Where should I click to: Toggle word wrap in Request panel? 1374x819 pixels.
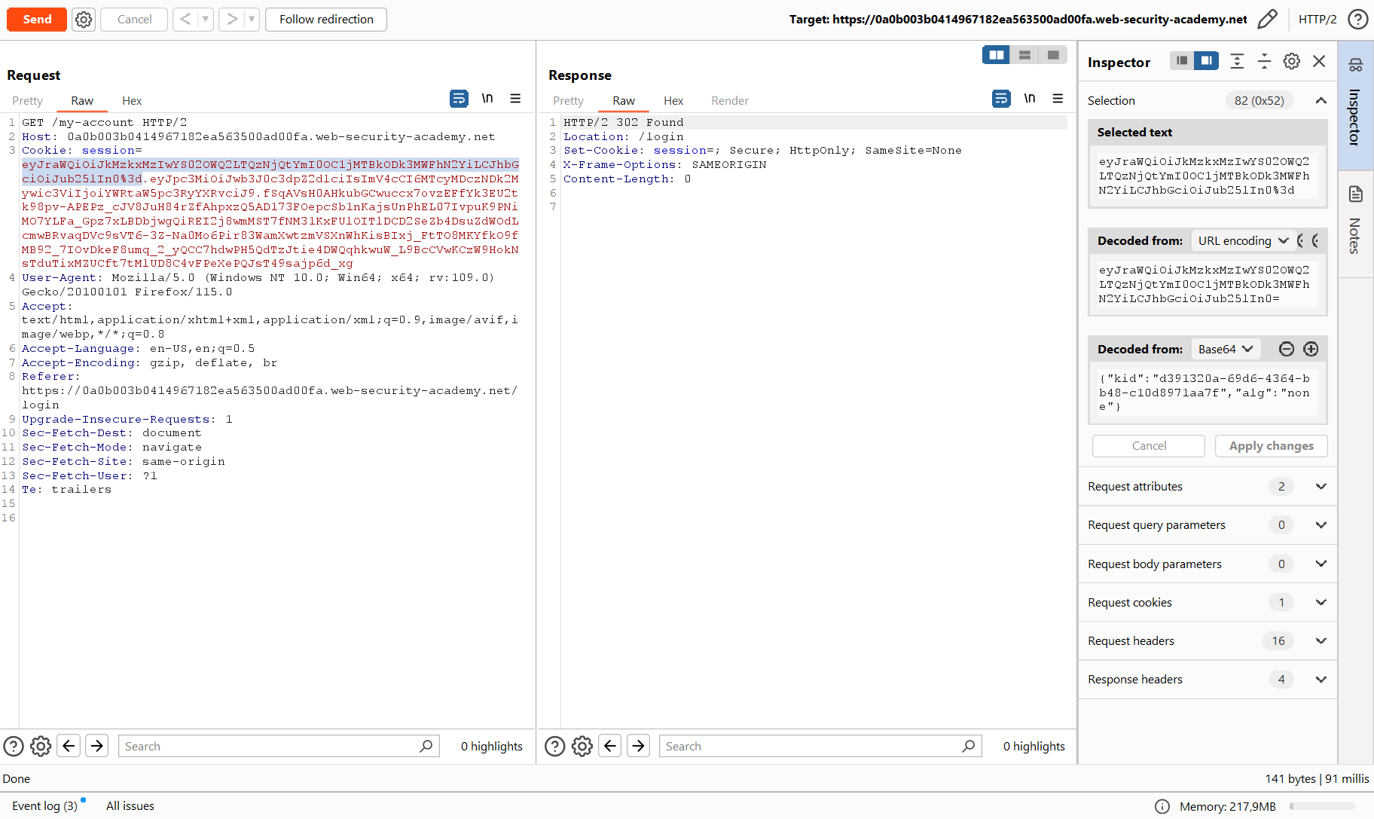tap(459, 99)
